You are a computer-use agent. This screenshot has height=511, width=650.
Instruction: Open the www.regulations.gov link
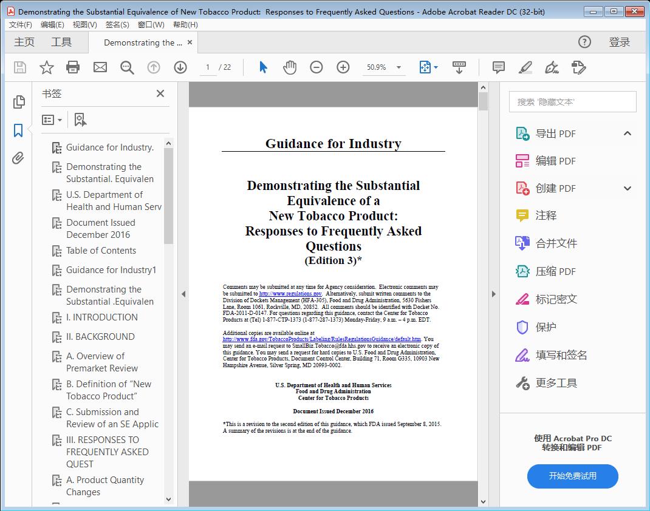tap(290, 294)
